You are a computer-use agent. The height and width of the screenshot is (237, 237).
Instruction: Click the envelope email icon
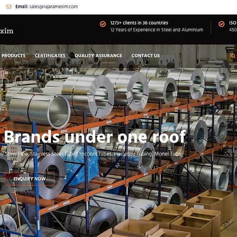click(9, 7)
